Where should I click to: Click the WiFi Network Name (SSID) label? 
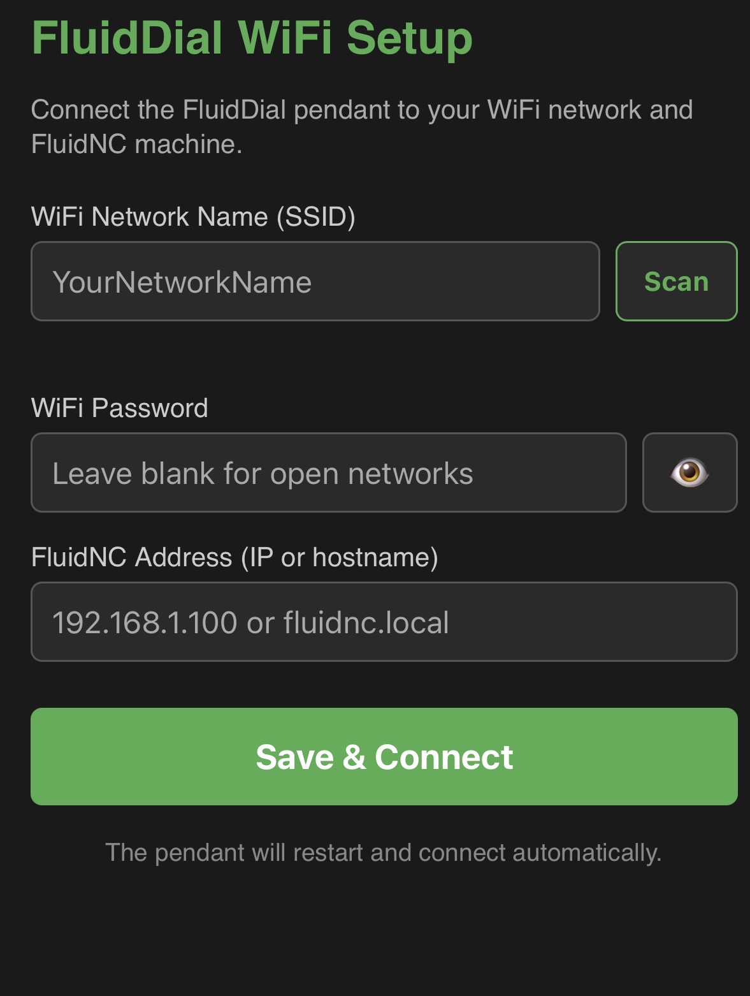(x=193, y=217)
